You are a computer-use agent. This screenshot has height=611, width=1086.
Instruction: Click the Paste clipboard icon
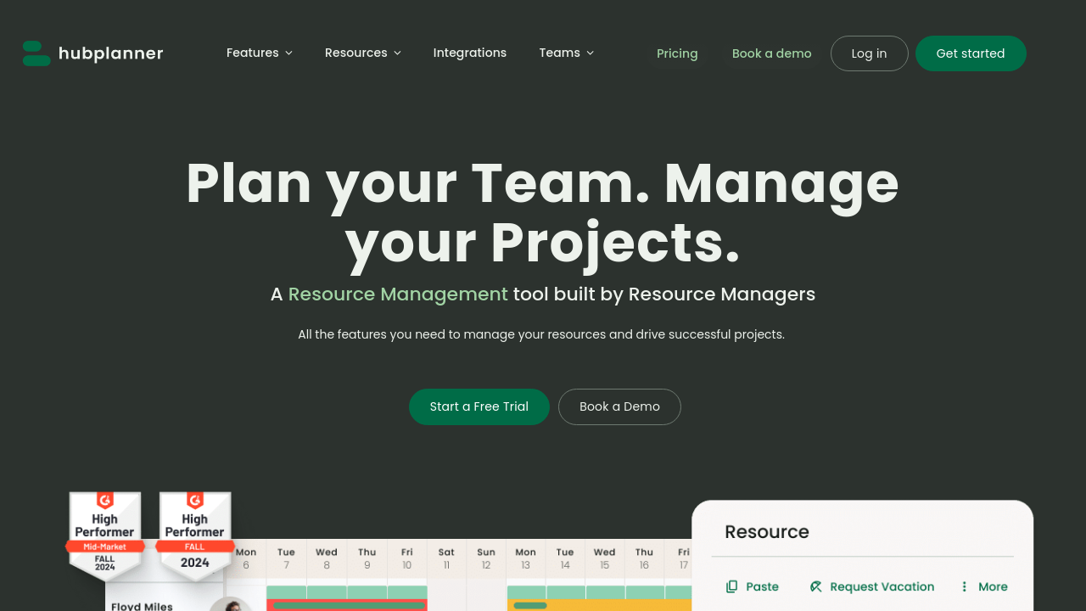731,586
